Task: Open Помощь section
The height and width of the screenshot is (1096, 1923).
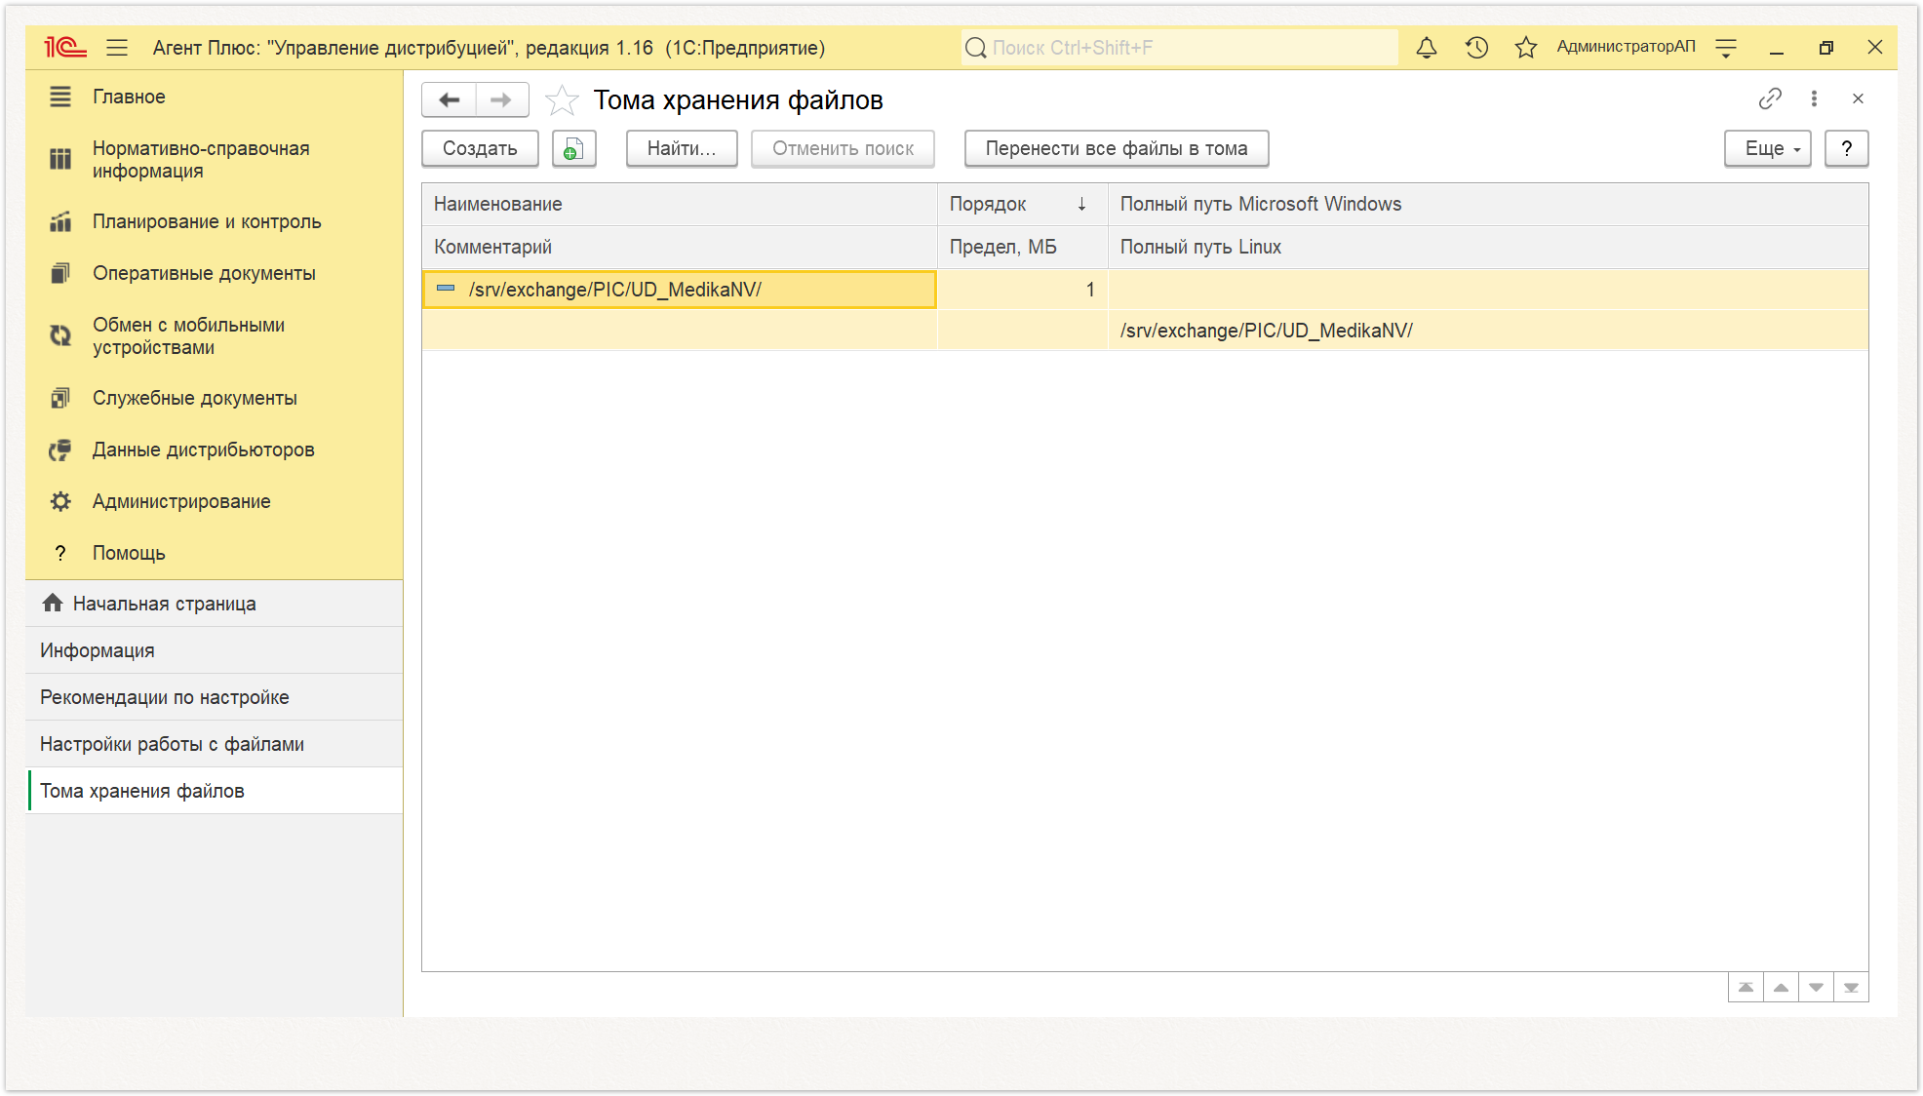Action: click(x=214, y=553)
